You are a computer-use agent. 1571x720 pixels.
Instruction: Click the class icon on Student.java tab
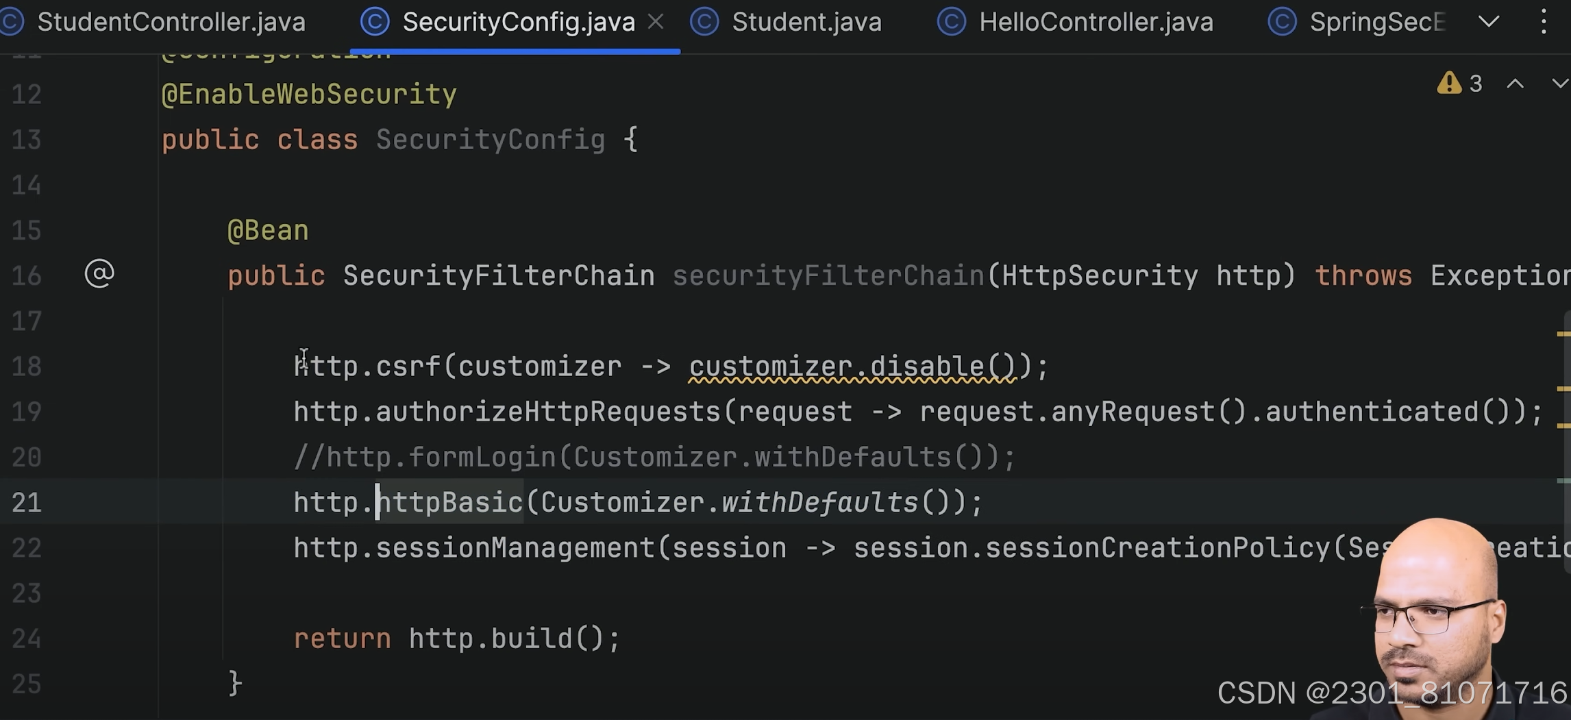(x=705, y=21)
